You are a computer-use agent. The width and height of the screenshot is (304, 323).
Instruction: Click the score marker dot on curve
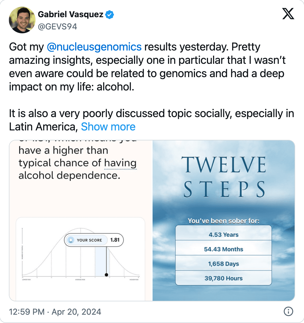click(107, 275)
